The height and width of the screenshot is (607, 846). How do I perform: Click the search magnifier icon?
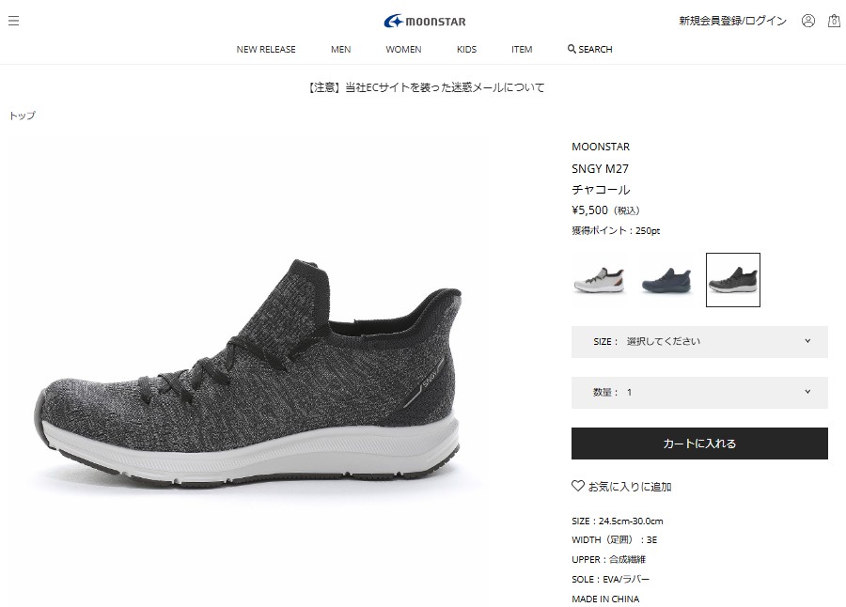[572, 49]
